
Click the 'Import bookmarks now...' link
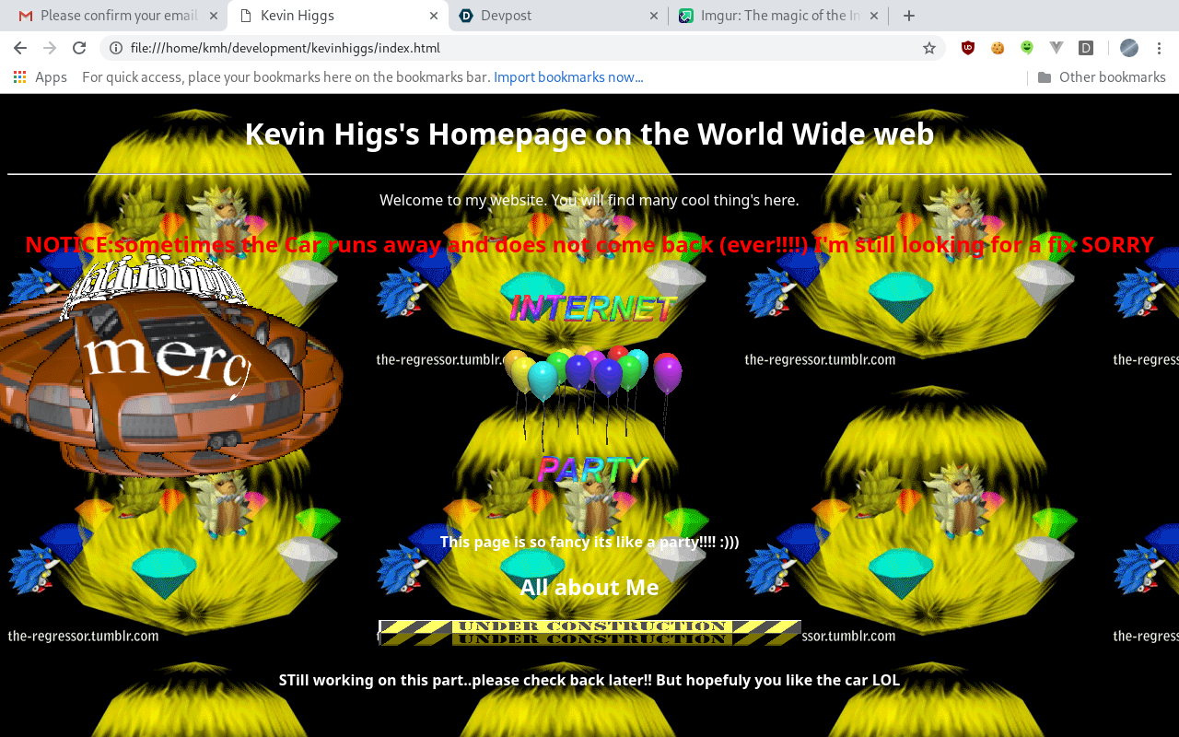tap(568, 77)
